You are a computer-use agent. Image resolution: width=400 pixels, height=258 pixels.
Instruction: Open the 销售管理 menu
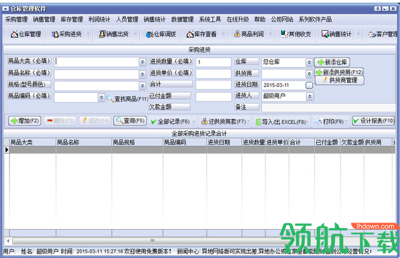pos(44,19)
